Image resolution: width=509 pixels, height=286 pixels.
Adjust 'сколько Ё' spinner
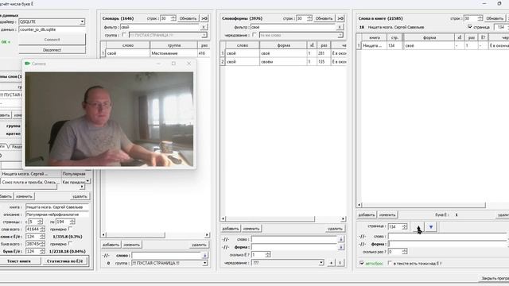pyautogui.click(x=268, y=255)
